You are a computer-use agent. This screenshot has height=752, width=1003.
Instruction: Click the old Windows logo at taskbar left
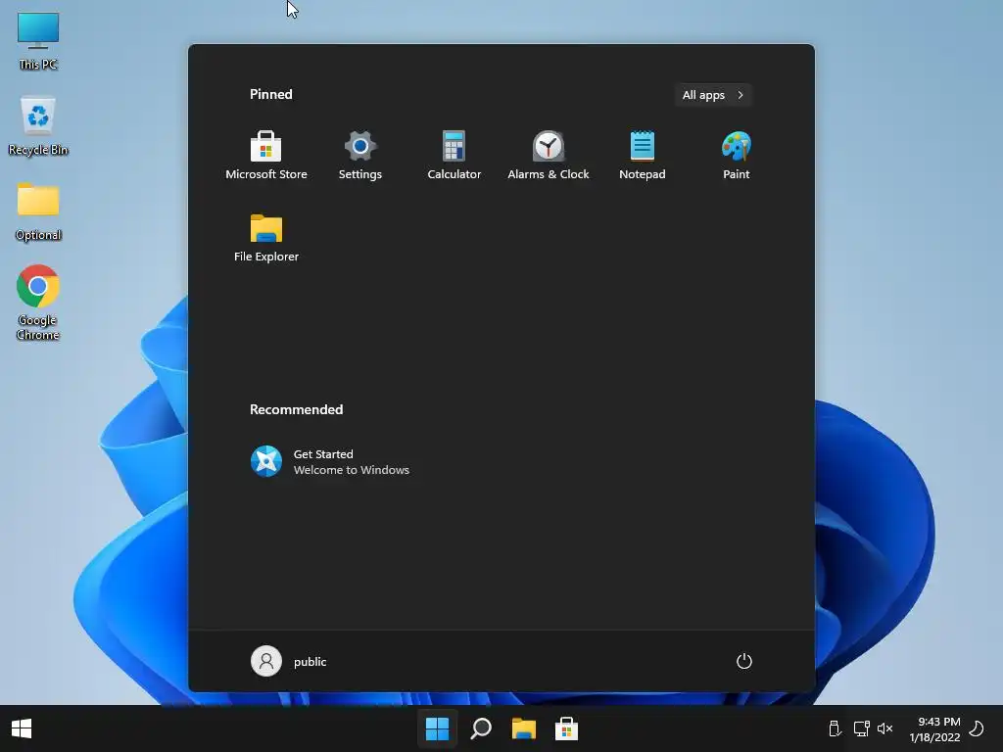point(22,728)
